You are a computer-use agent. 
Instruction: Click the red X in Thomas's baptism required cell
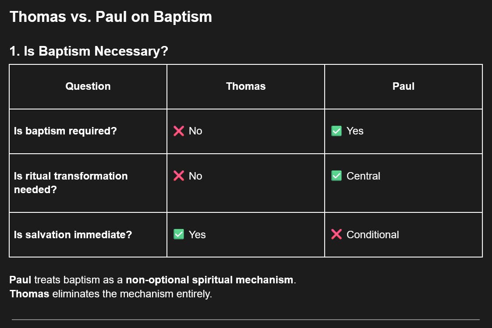point(179,131)
